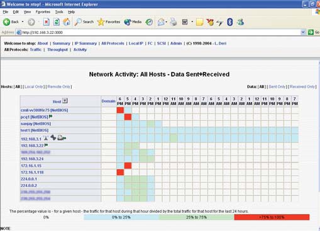
Task: Click the Messenger icon in toolbar
Action: (x=240, y=22)
